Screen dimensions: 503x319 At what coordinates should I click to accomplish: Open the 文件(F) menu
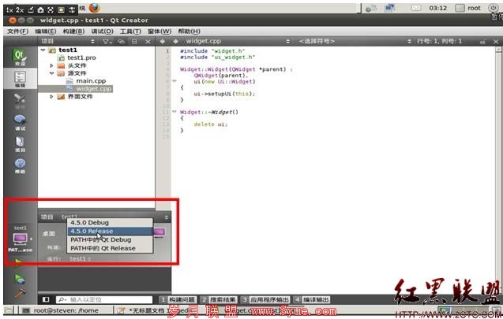[x=17, y=32]
